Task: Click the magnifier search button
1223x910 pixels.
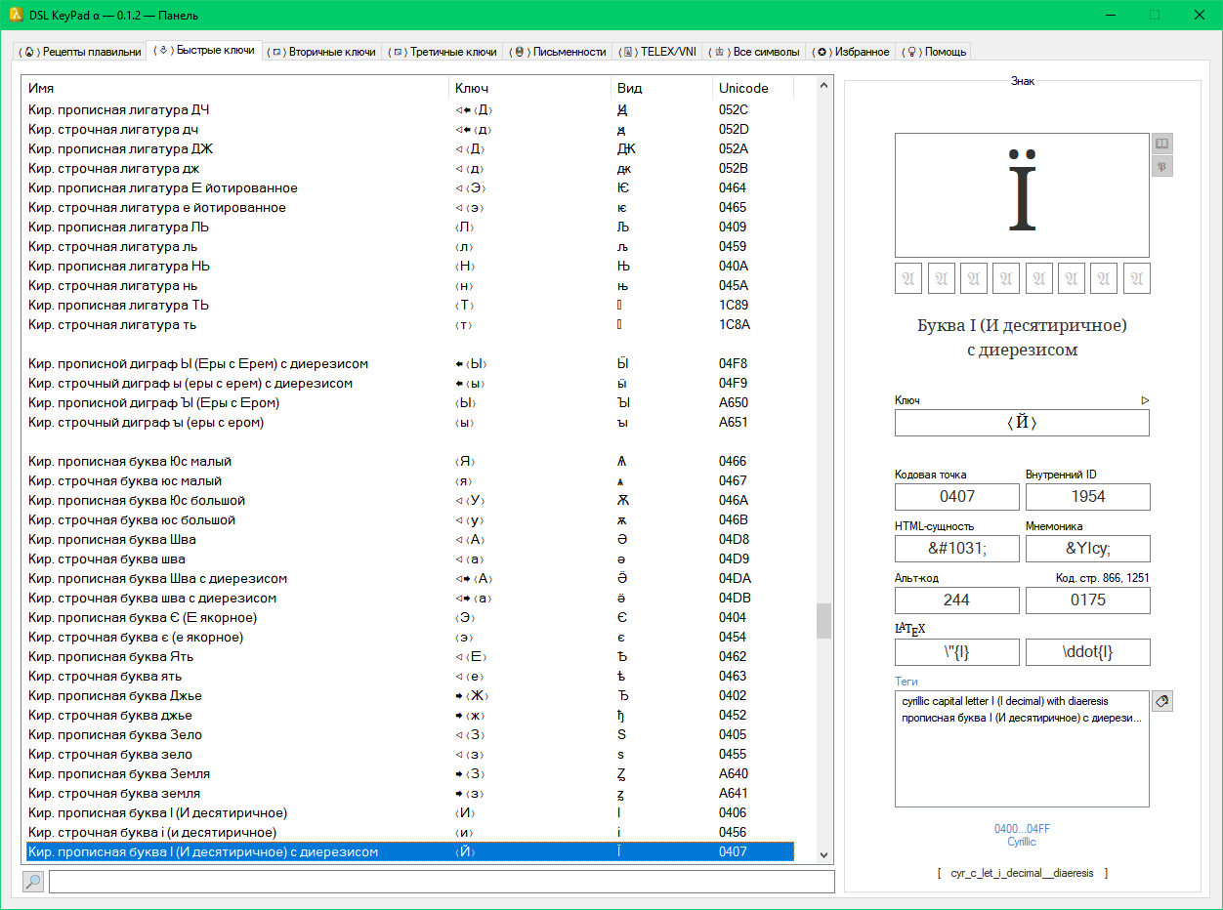Action: pyautogui.click(x=33, y=882)
